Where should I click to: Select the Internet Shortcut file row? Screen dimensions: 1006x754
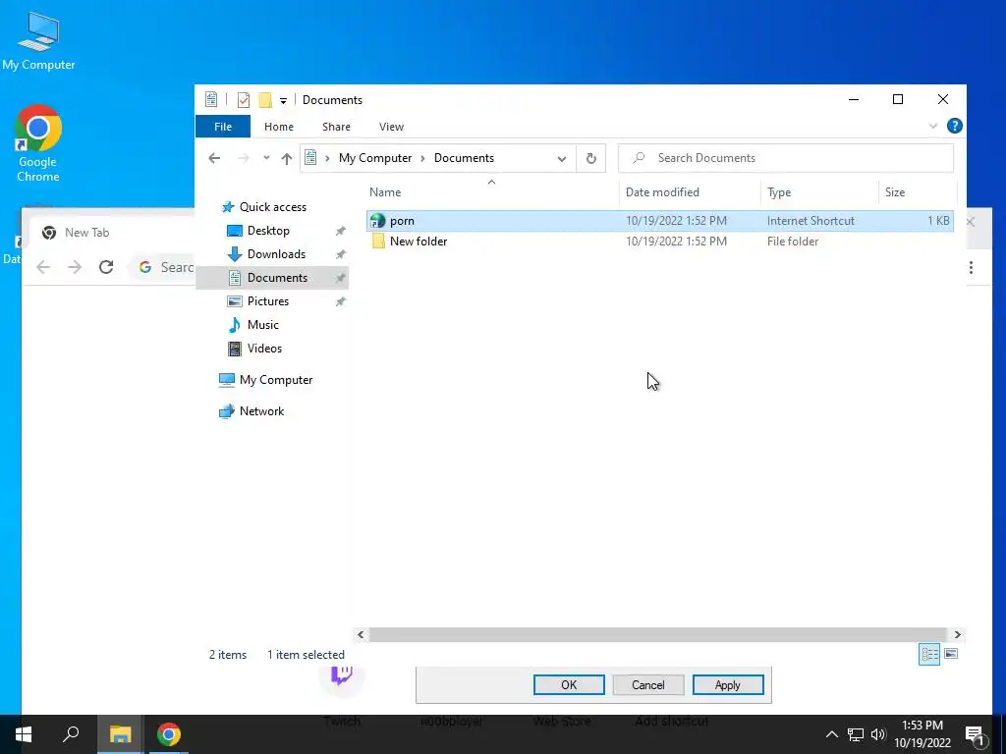pyautogui.click(x=659, y=221)
